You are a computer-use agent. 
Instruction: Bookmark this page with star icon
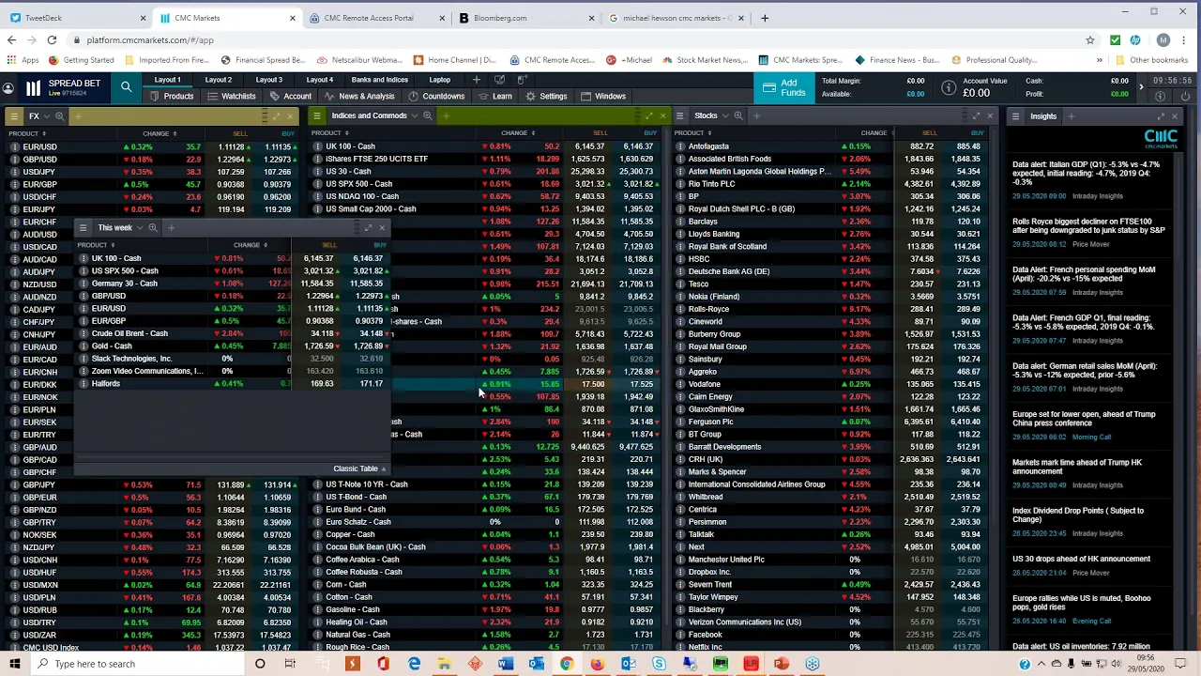click(x=1090, y=40)
